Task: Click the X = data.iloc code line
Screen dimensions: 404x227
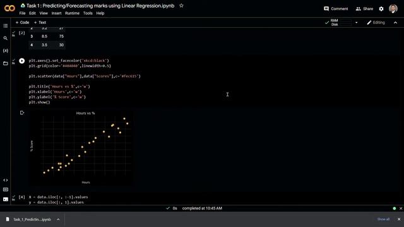Action: [58, 197]
